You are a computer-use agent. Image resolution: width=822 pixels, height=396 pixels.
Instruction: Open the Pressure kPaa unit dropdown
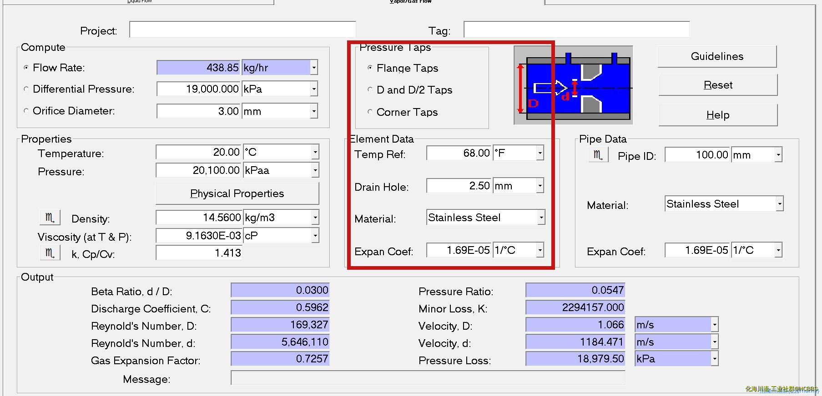315,170
